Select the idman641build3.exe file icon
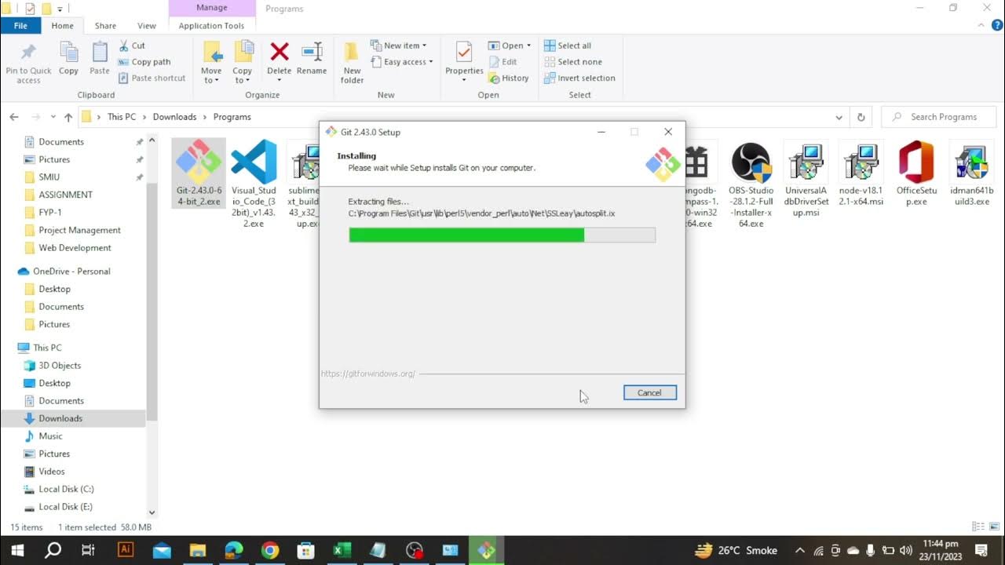 pyautogui.click(x=971, y=162)
